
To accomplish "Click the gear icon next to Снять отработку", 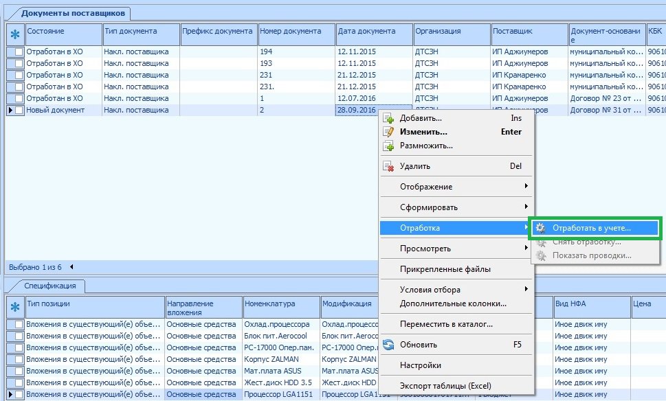I will [x=541, y=242].
